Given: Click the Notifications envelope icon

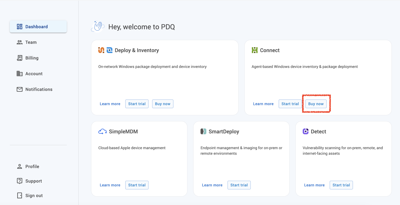Looking at the screenshot, I should coord(19,89).
